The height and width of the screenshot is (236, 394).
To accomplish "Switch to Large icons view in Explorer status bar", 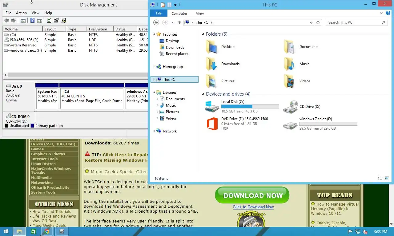I will [387, 178].
